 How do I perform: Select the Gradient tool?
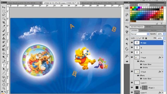4,50
